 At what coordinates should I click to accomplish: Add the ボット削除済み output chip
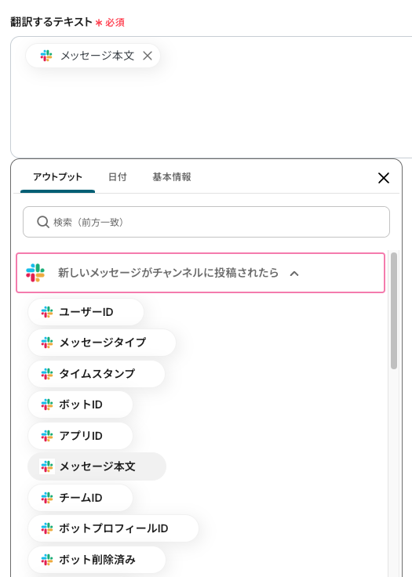coord(97,560)
